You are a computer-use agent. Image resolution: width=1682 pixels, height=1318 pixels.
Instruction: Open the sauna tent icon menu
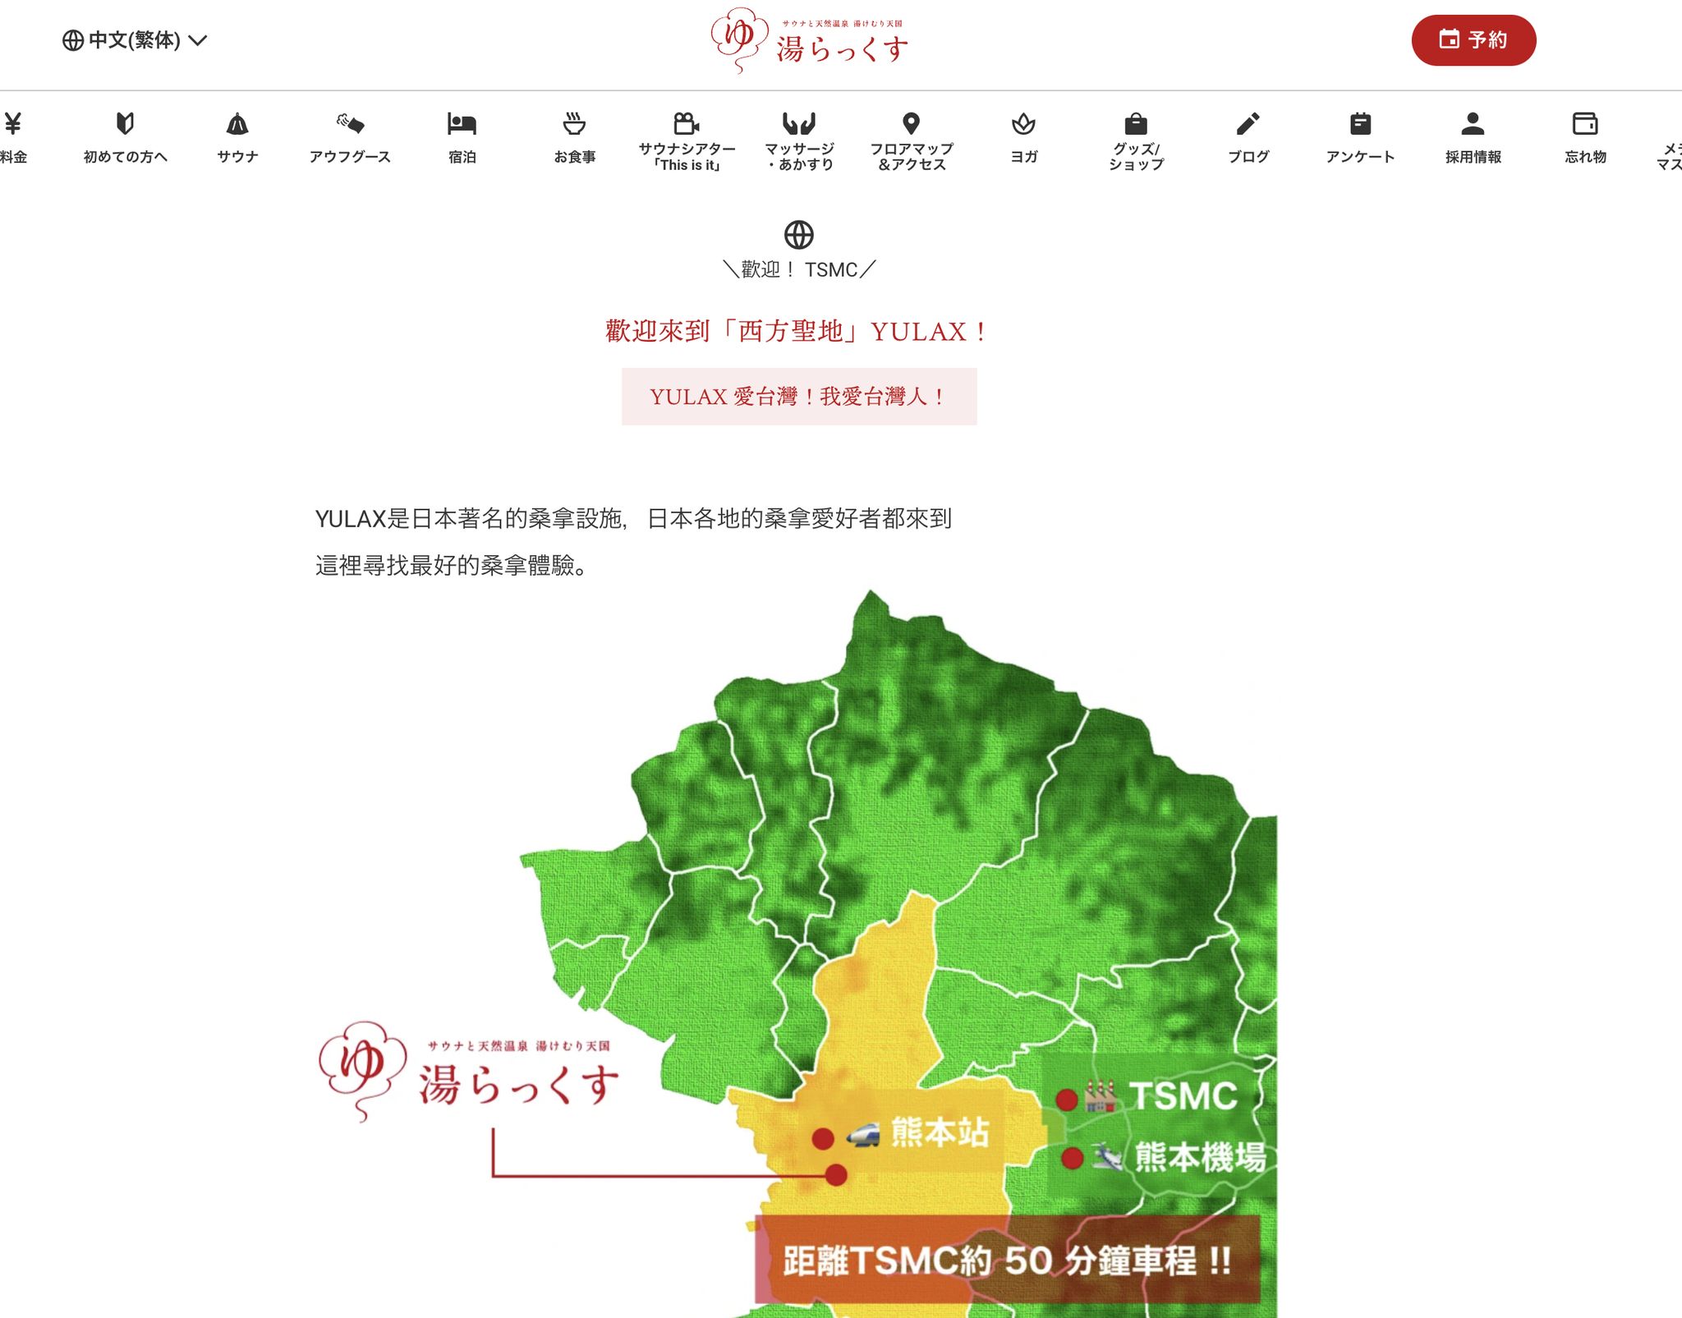(237, 124)
